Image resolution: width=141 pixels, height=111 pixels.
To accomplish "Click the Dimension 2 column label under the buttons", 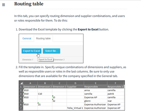I will point(59,60).
